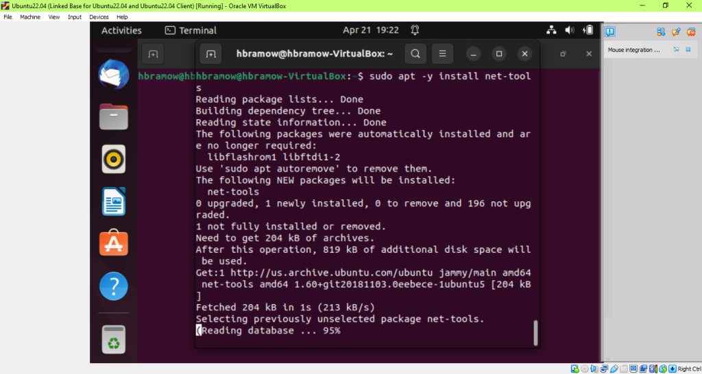Click the mouse integration status icon
This screenshot has width=702, height=374.
pos(663,369)
